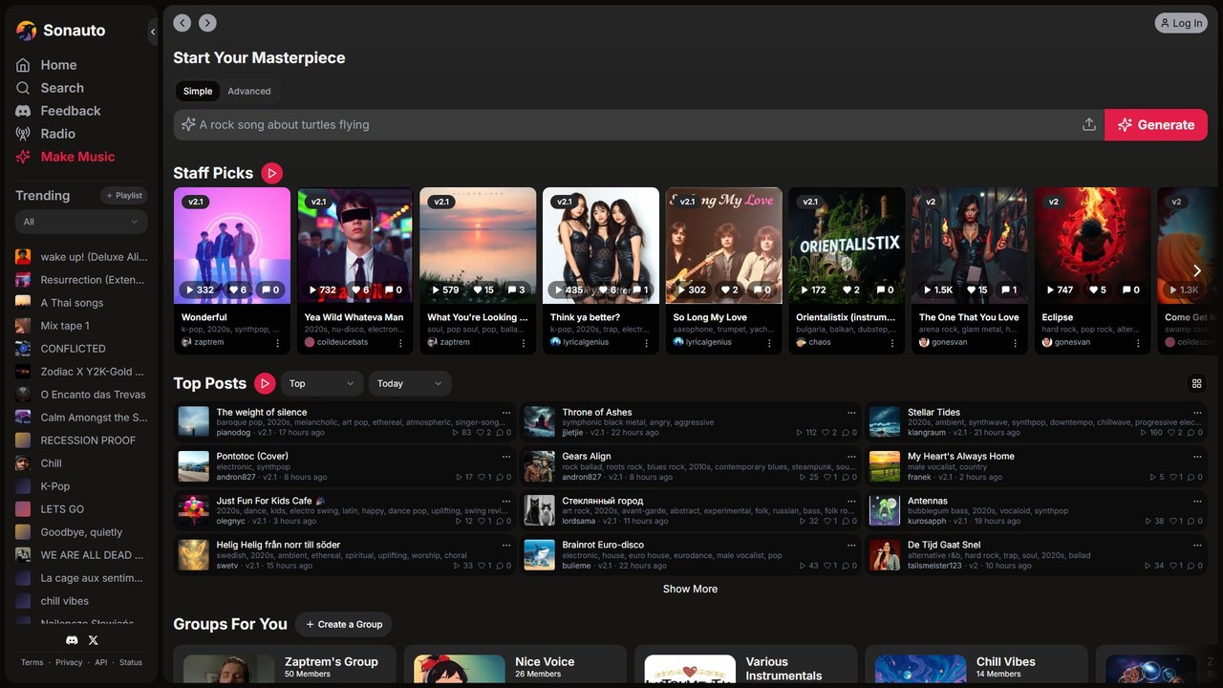Screen dimensions: 1223x688
Task: Click the Generate button
Action: coord(1156,125)
